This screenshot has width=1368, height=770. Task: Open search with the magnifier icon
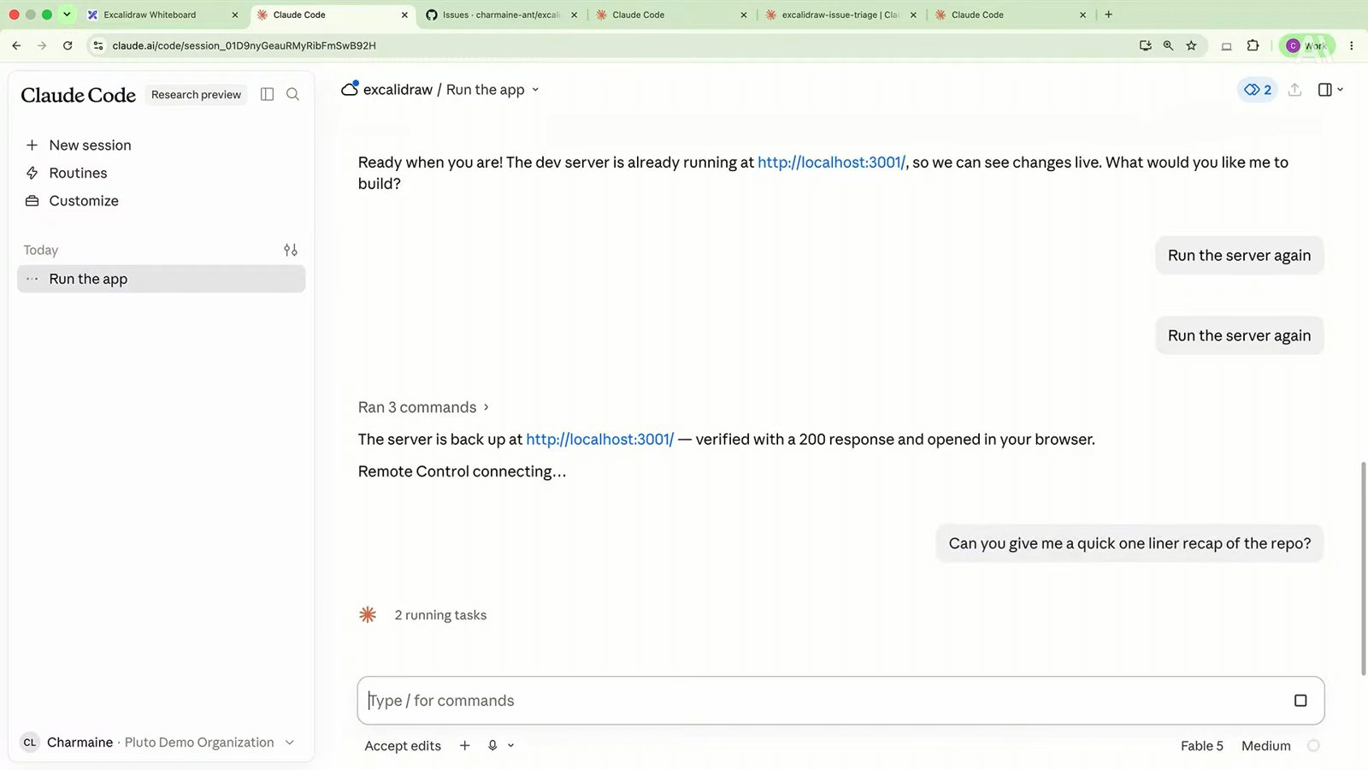(292, 94)
